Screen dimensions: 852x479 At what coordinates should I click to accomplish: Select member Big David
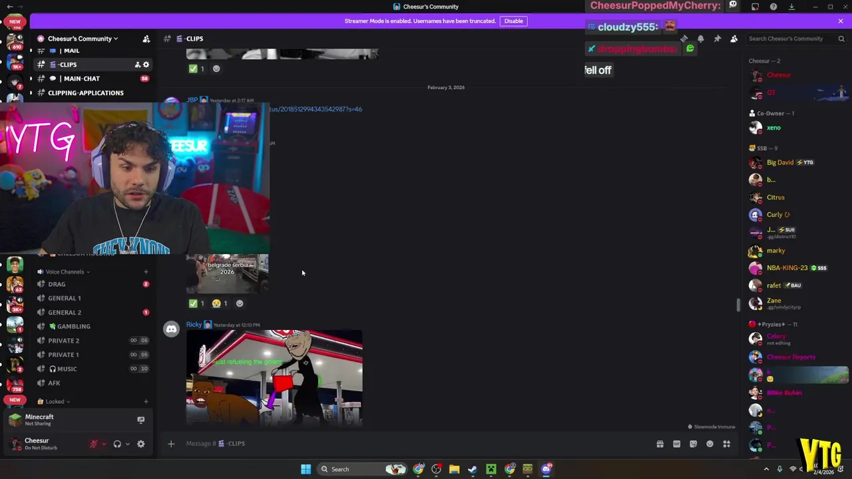[x=780, y=162]
